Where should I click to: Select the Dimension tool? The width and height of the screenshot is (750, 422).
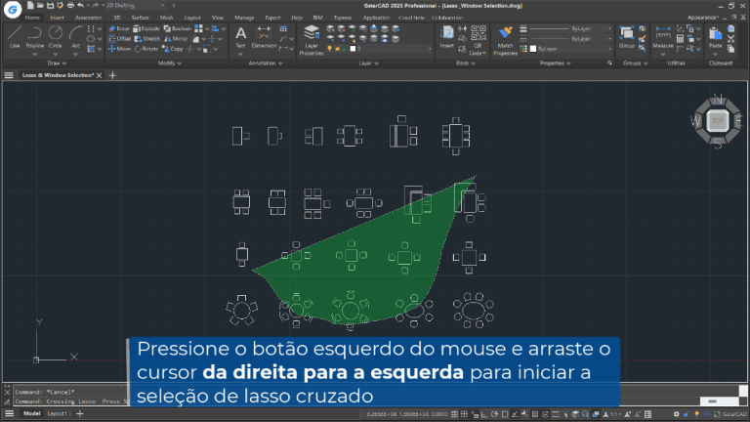pos(264,37)
